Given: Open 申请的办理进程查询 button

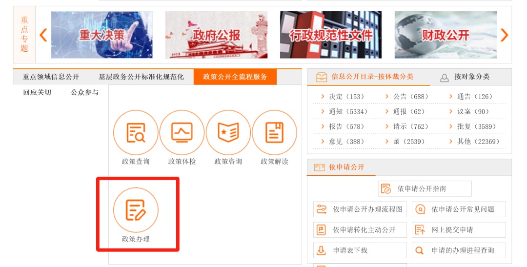Looking at the screenshot, I should (459, 250).
